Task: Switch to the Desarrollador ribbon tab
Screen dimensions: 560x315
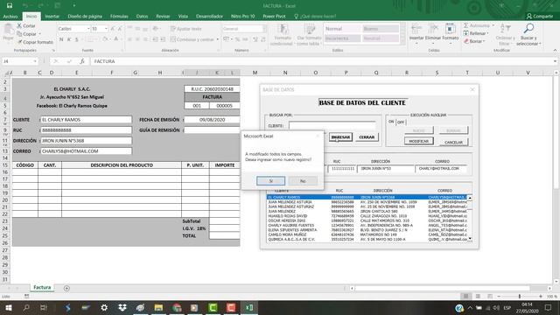Action: point(209,17)
